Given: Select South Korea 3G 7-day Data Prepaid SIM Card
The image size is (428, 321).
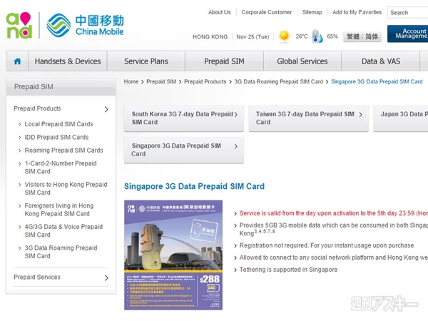Looking at the screenshot, I should [x=184, y=118].
